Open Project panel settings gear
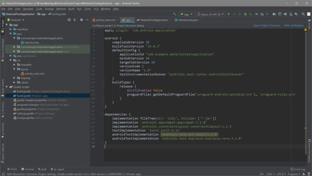This screenshot has height=176, width=312. click(82, 20)
